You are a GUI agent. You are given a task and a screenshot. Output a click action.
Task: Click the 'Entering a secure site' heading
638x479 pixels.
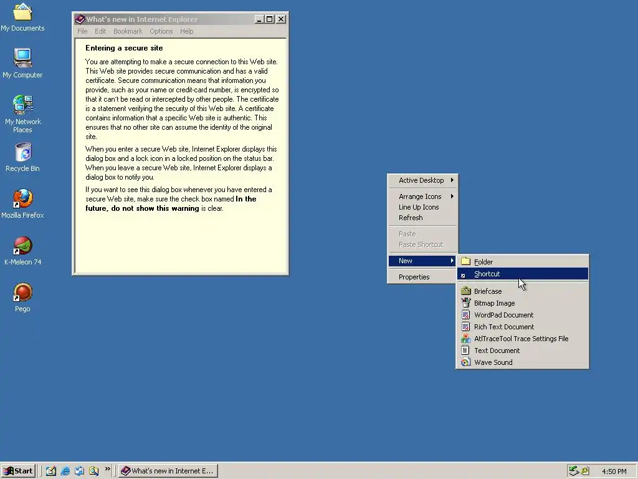[x=124, y=48]
